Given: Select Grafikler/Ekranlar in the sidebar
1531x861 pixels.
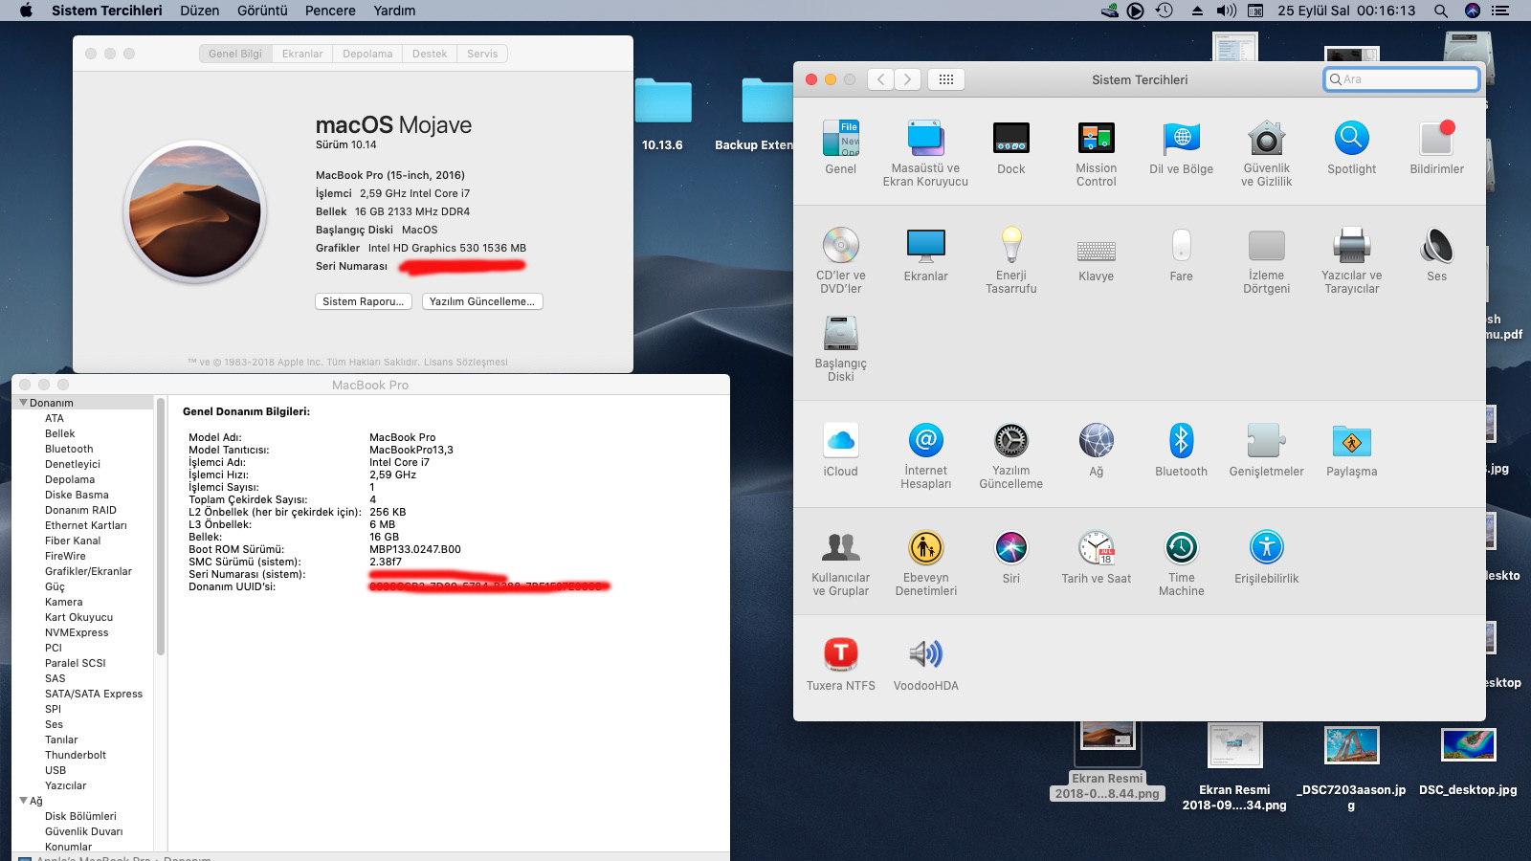Looking at the screenshot, I should (x=88, y=571).
